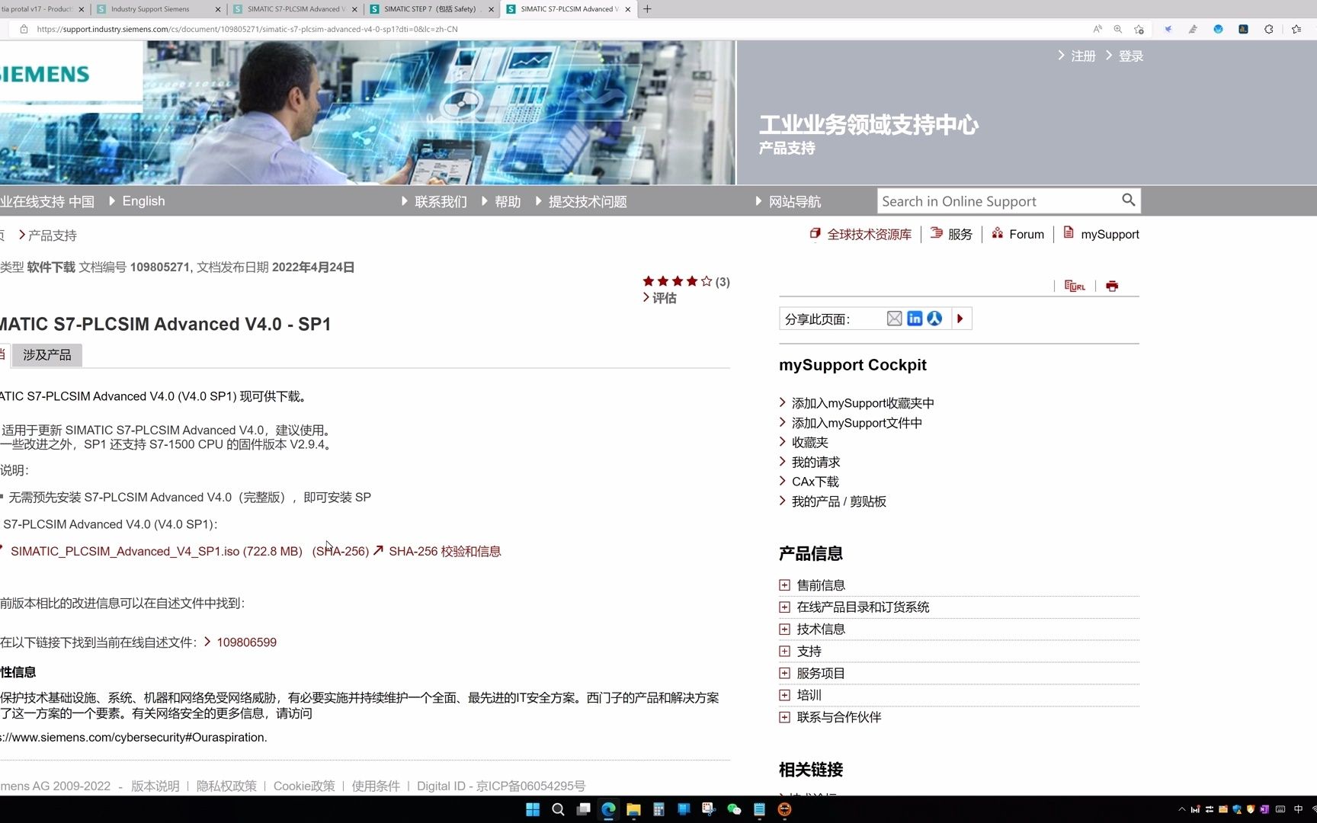Share this page on LinkedIn icon
This screenshot has width=1317, height=823.
[x=915, y=319]
